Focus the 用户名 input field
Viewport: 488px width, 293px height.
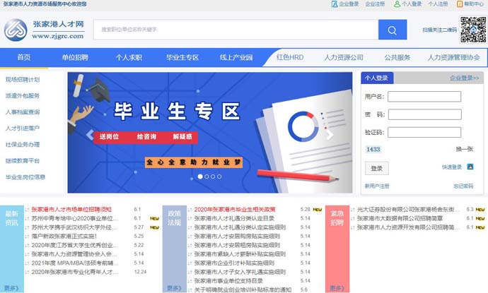click(424, 96)
